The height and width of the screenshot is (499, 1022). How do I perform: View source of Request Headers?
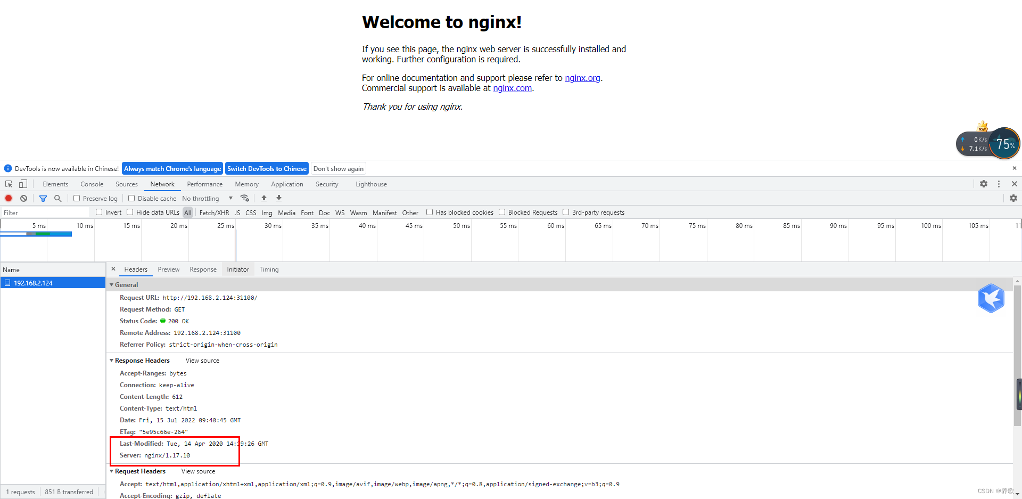(x=198, y=471)
